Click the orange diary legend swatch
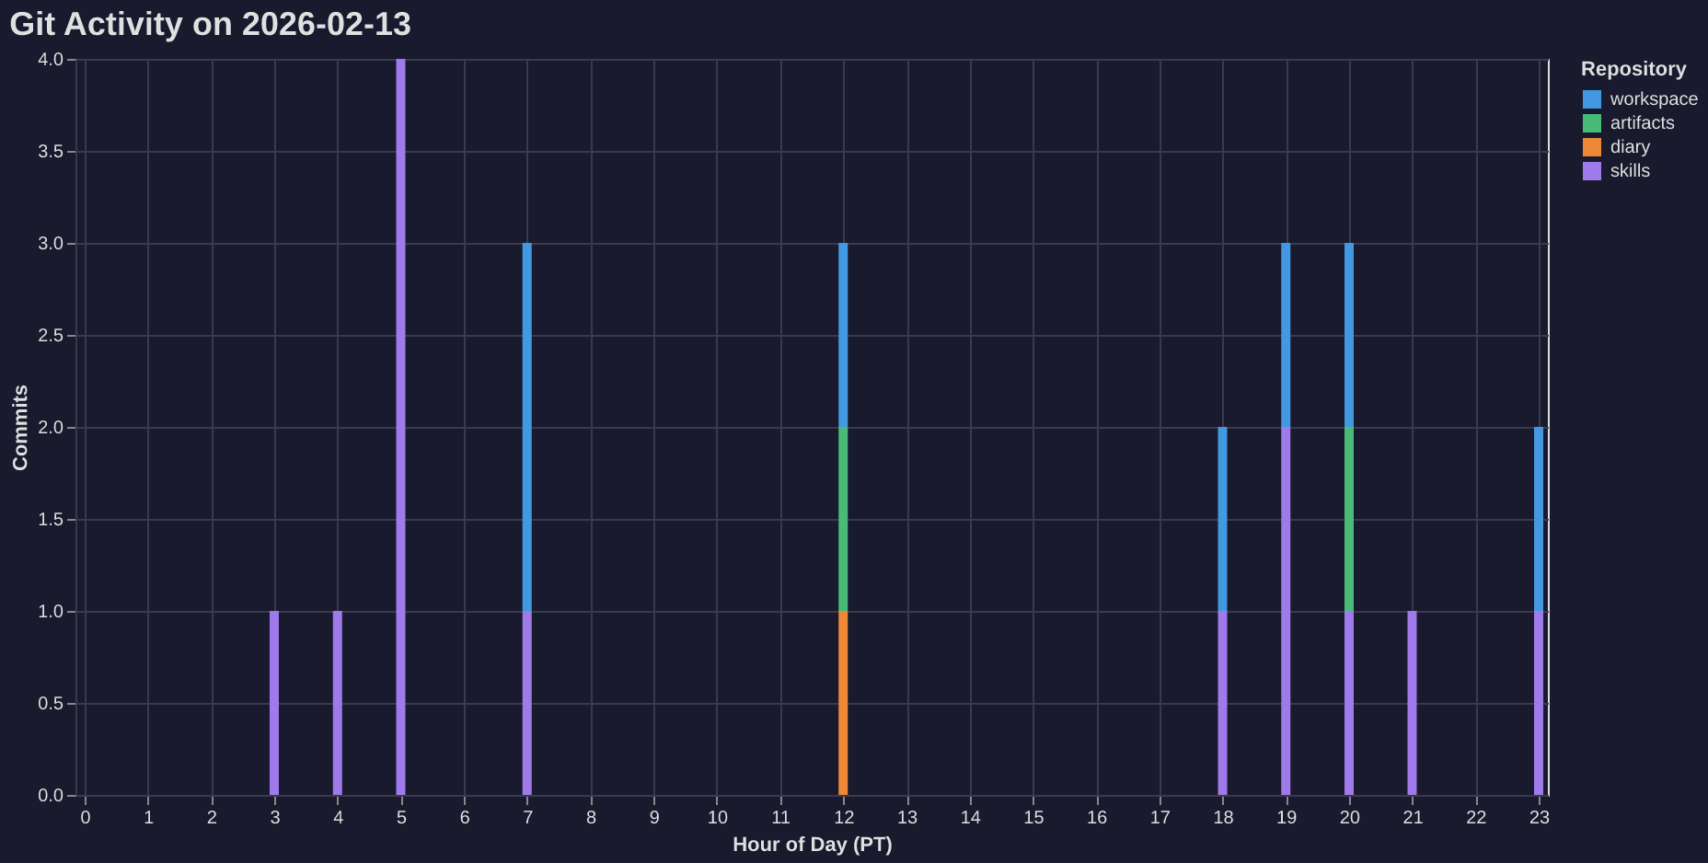 click(x=1591, y=146)
